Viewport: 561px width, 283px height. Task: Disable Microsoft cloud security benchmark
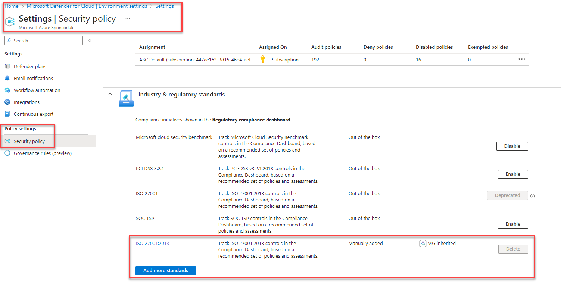pyautogui.click(x=512, y=146)
